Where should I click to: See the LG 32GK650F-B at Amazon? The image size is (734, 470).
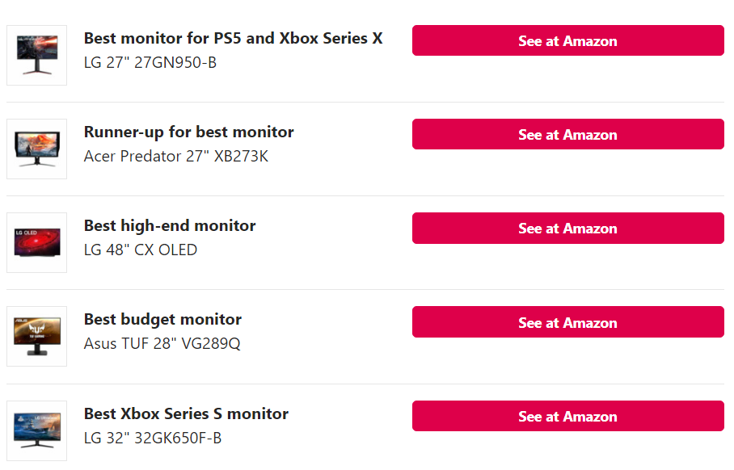[567, 416]
